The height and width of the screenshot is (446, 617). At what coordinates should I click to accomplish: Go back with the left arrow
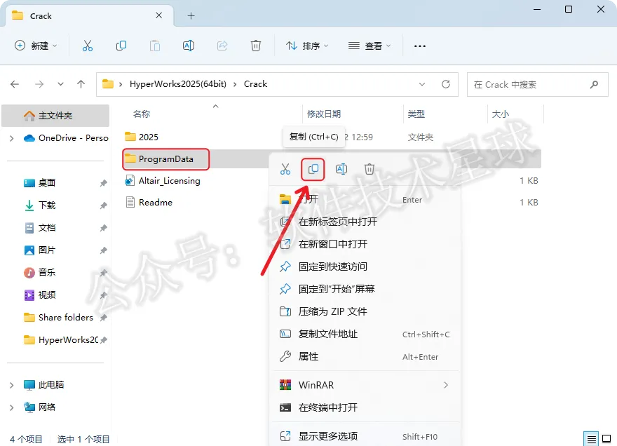15,84
